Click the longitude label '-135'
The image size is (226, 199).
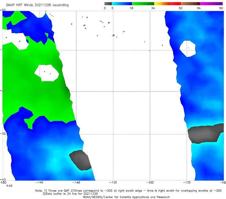pos(113,182)
